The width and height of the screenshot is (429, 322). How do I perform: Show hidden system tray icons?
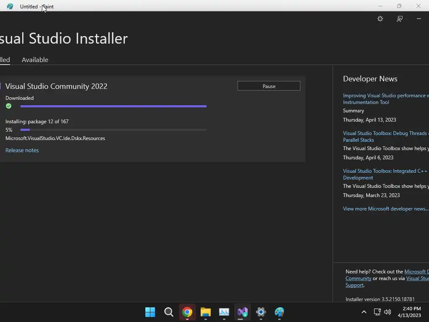pyautogui.click(x=364, y=312)
